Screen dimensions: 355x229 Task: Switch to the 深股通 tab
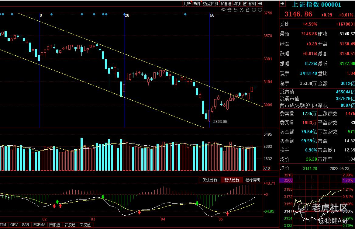pos(85,225)
